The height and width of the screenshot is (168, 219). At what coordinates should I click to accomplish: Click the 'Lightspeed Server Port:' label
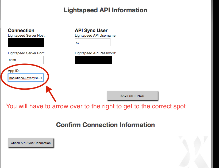click(26, 53)
